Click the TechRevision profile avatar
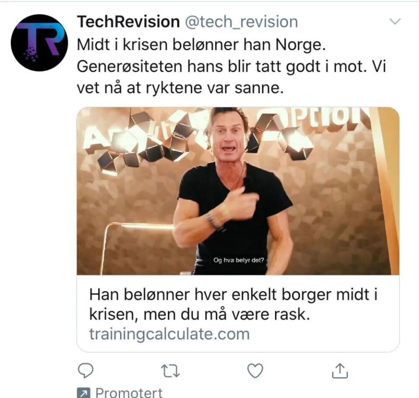Screen dimensions: 419x398 39,43
